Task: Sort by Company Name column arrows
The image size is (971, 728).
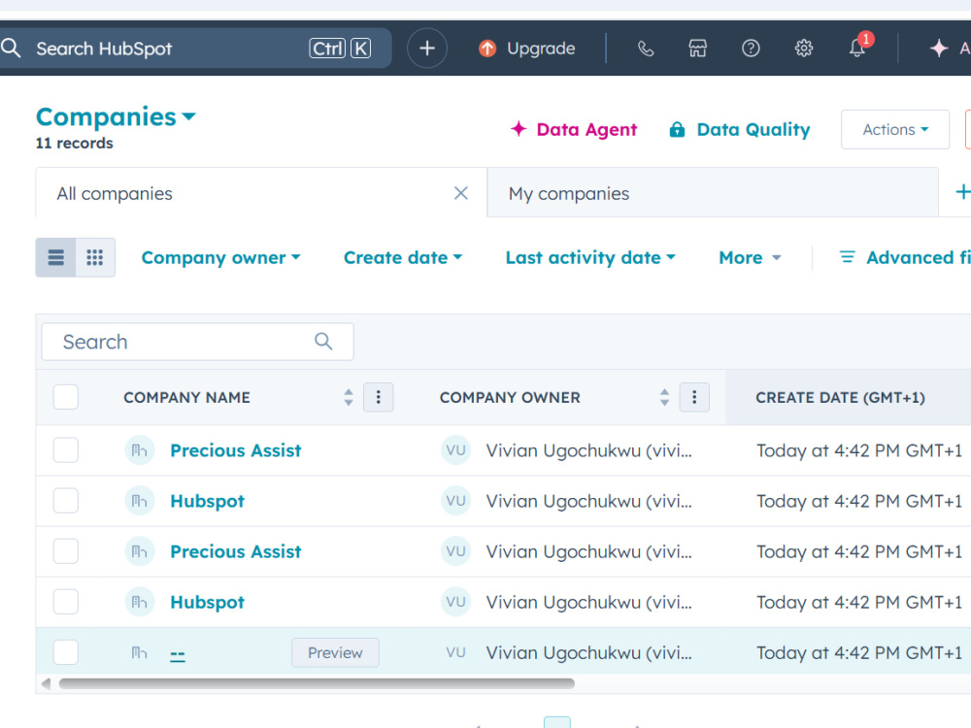Action: [349, 397]
